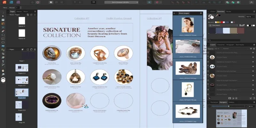Switch to the Assets tab
256x128 pixels.
tap(19, 12)
